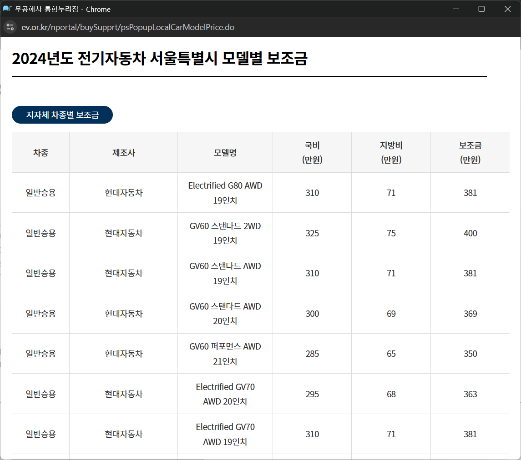Click the URL text in address bar
The height and width of the screenshot is (460, 521).
pos(127,27)
